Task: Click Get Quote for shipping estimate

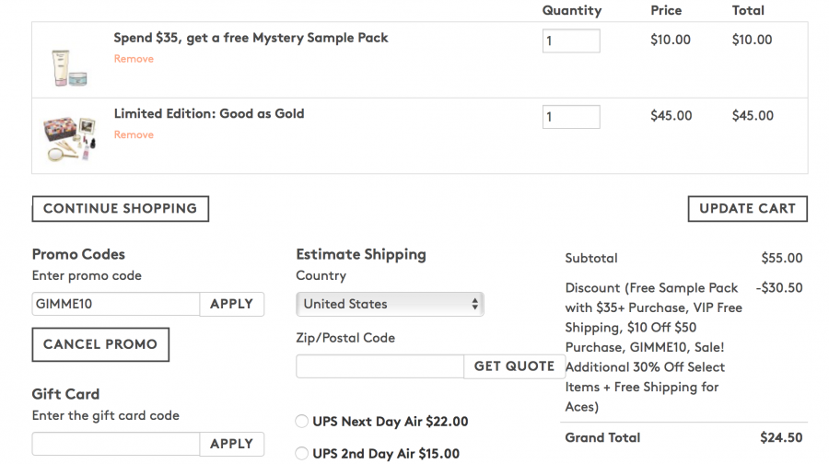Action: click(x=513, y=366)
